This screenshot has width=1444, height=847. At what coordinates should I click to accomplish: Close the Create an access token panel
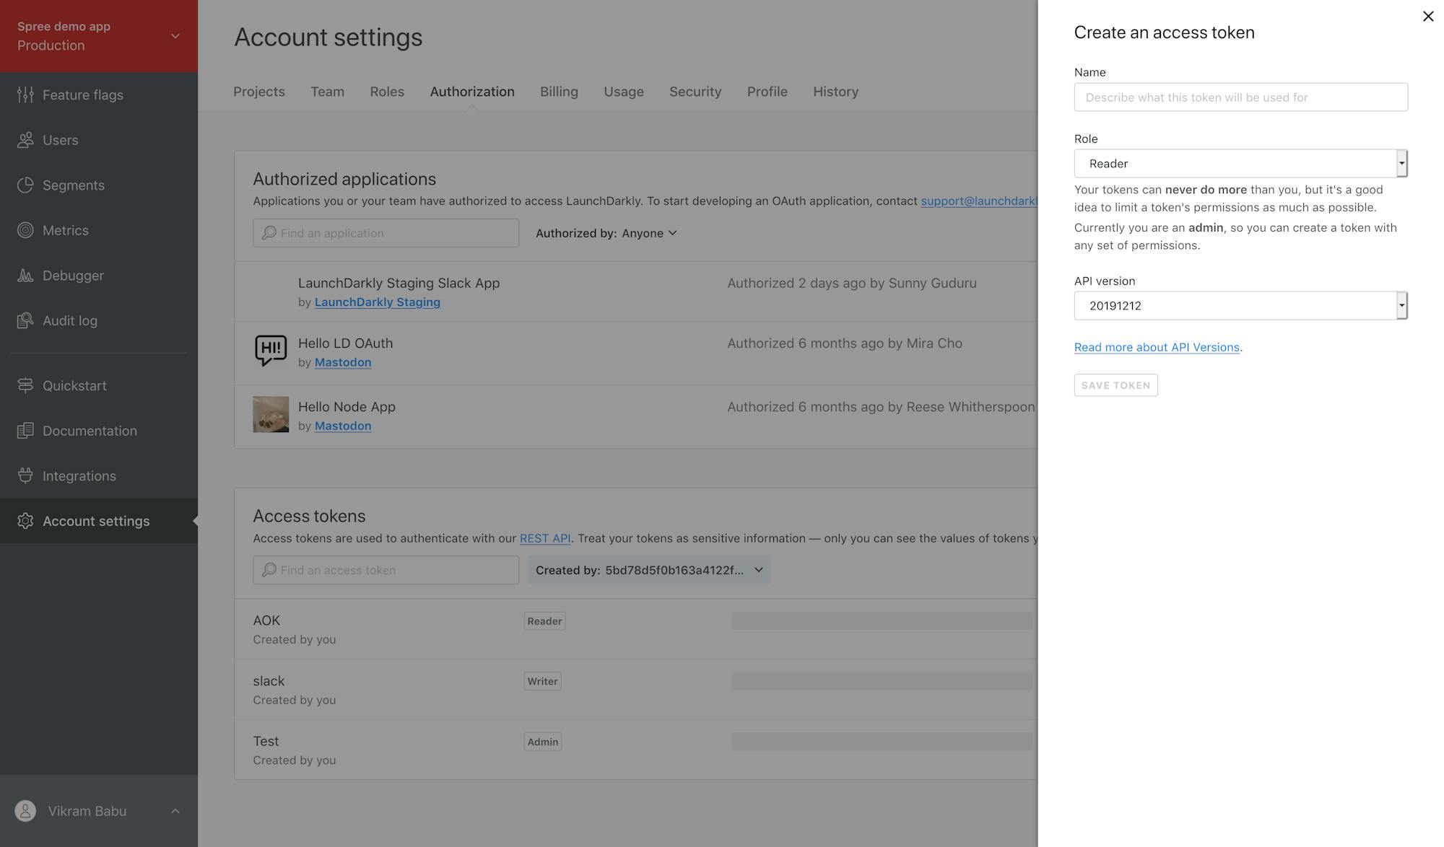tap(1427, 16)
